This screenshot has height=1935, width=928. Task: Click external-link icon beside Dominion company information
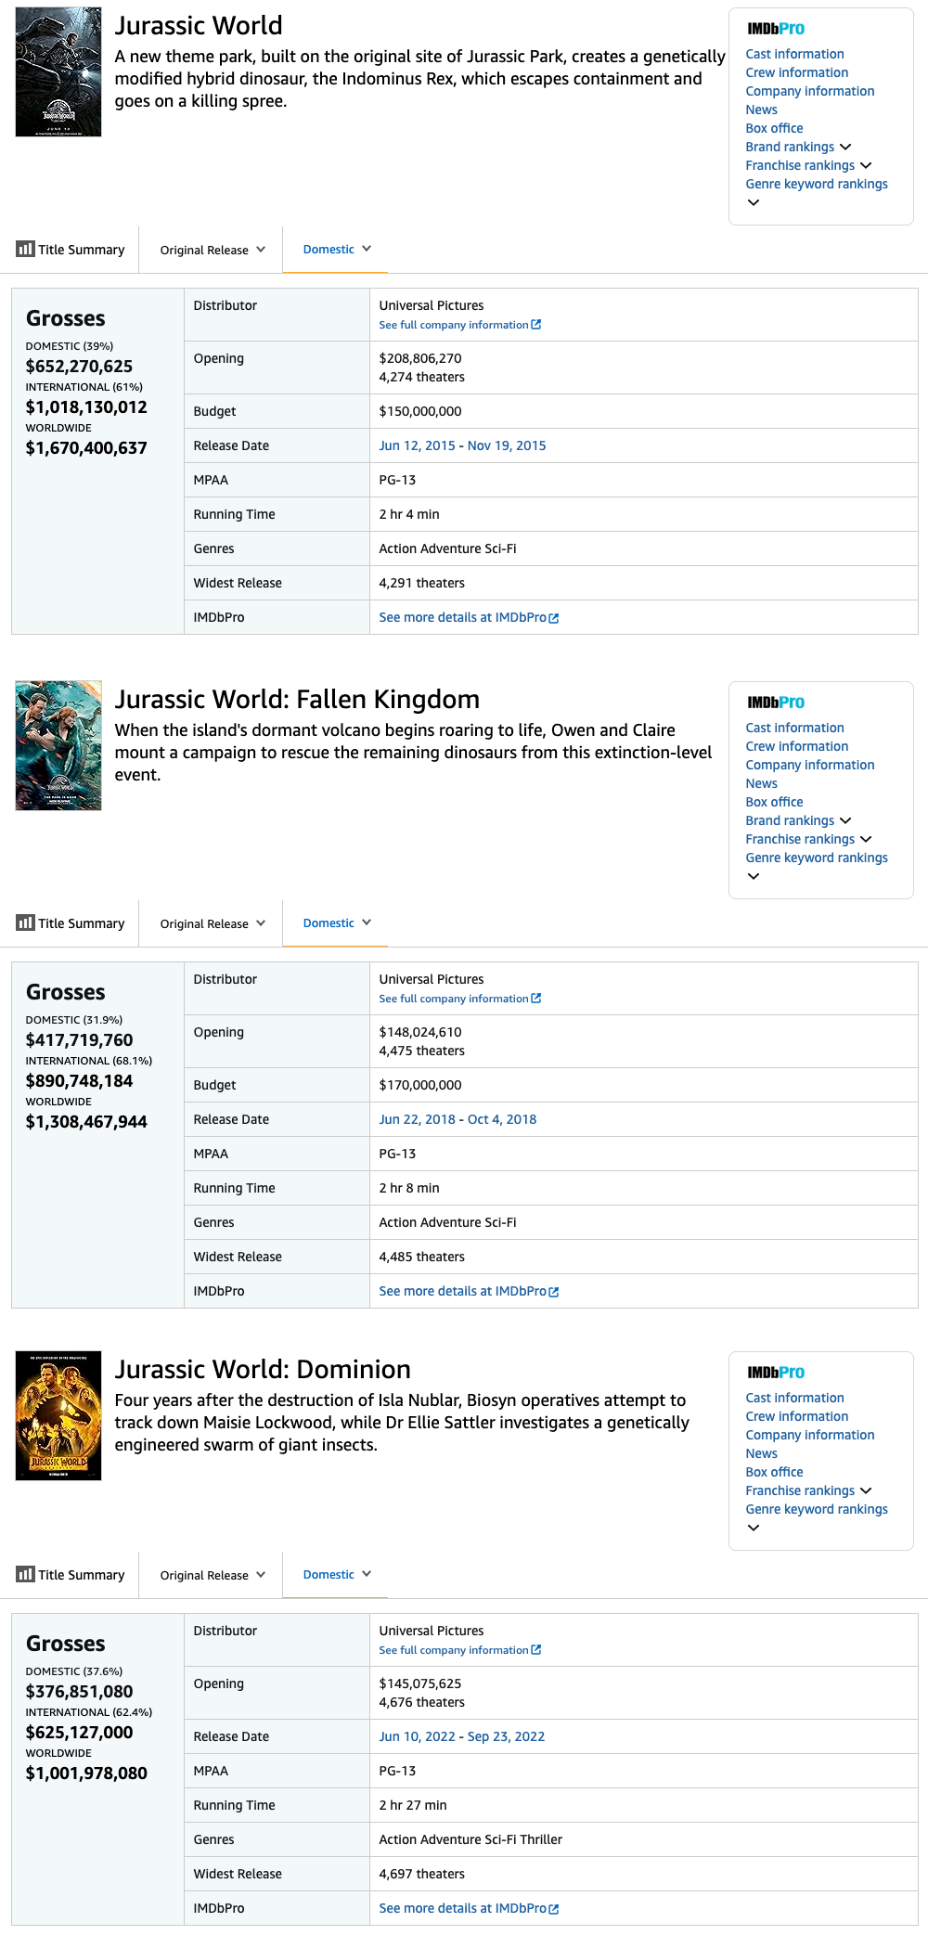536,1650
